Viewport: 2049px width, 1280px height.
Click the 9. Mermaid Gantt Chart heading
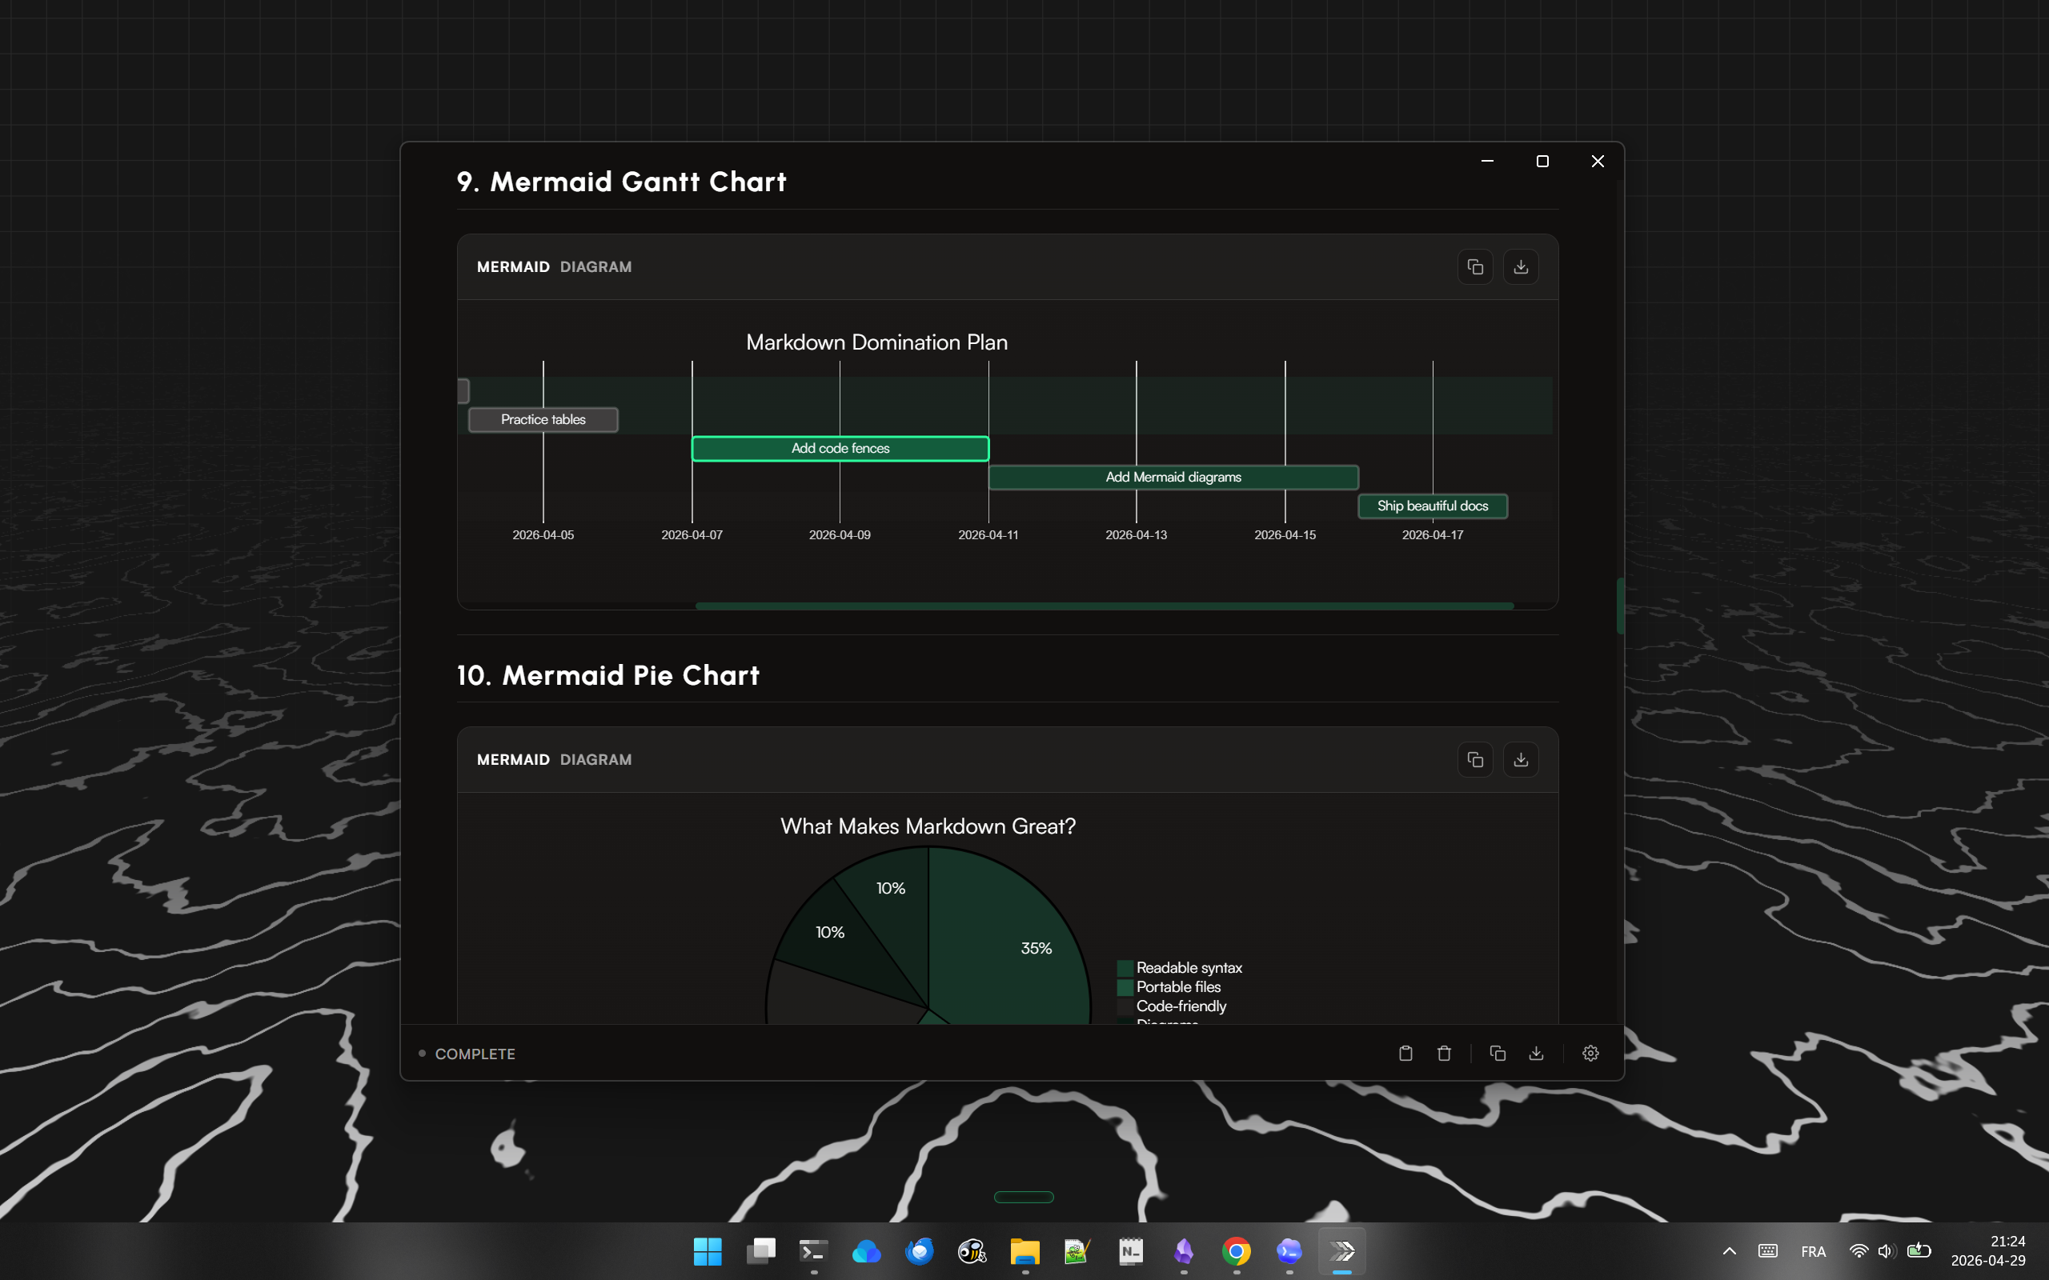pos(621,182)
